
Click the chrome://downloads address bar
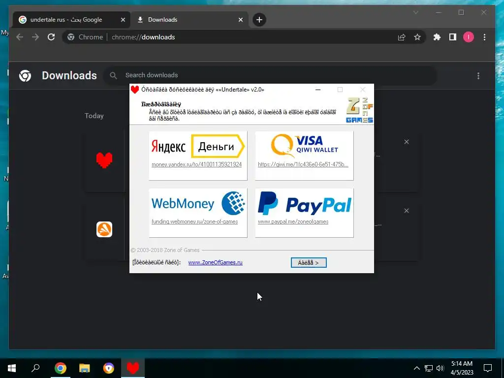click(x=244, y=37)
